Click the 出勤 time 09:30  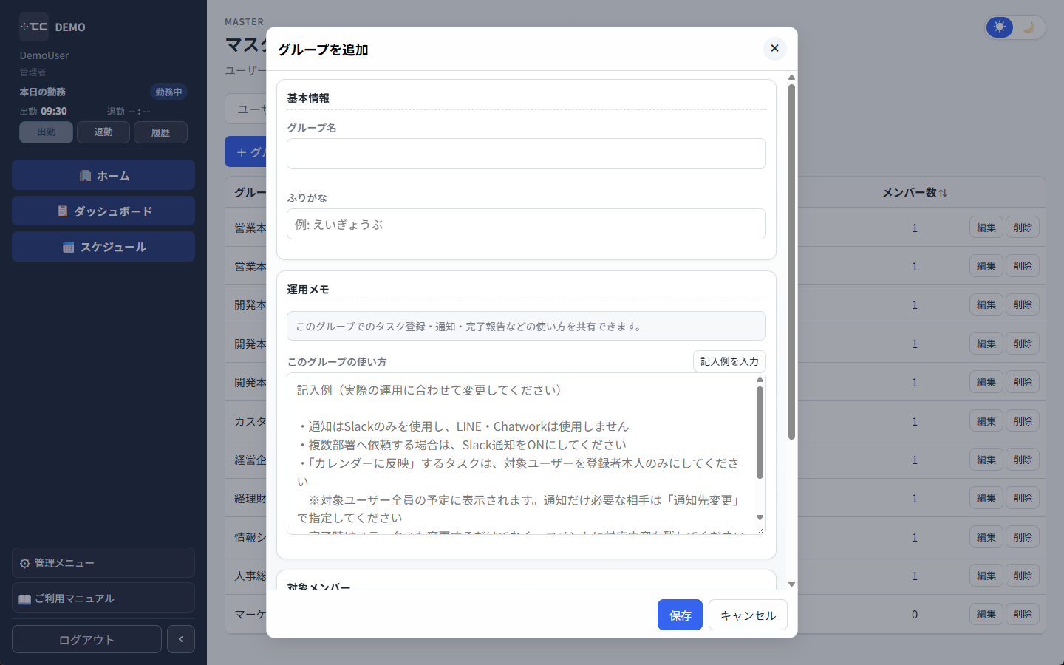pos(54,111)
